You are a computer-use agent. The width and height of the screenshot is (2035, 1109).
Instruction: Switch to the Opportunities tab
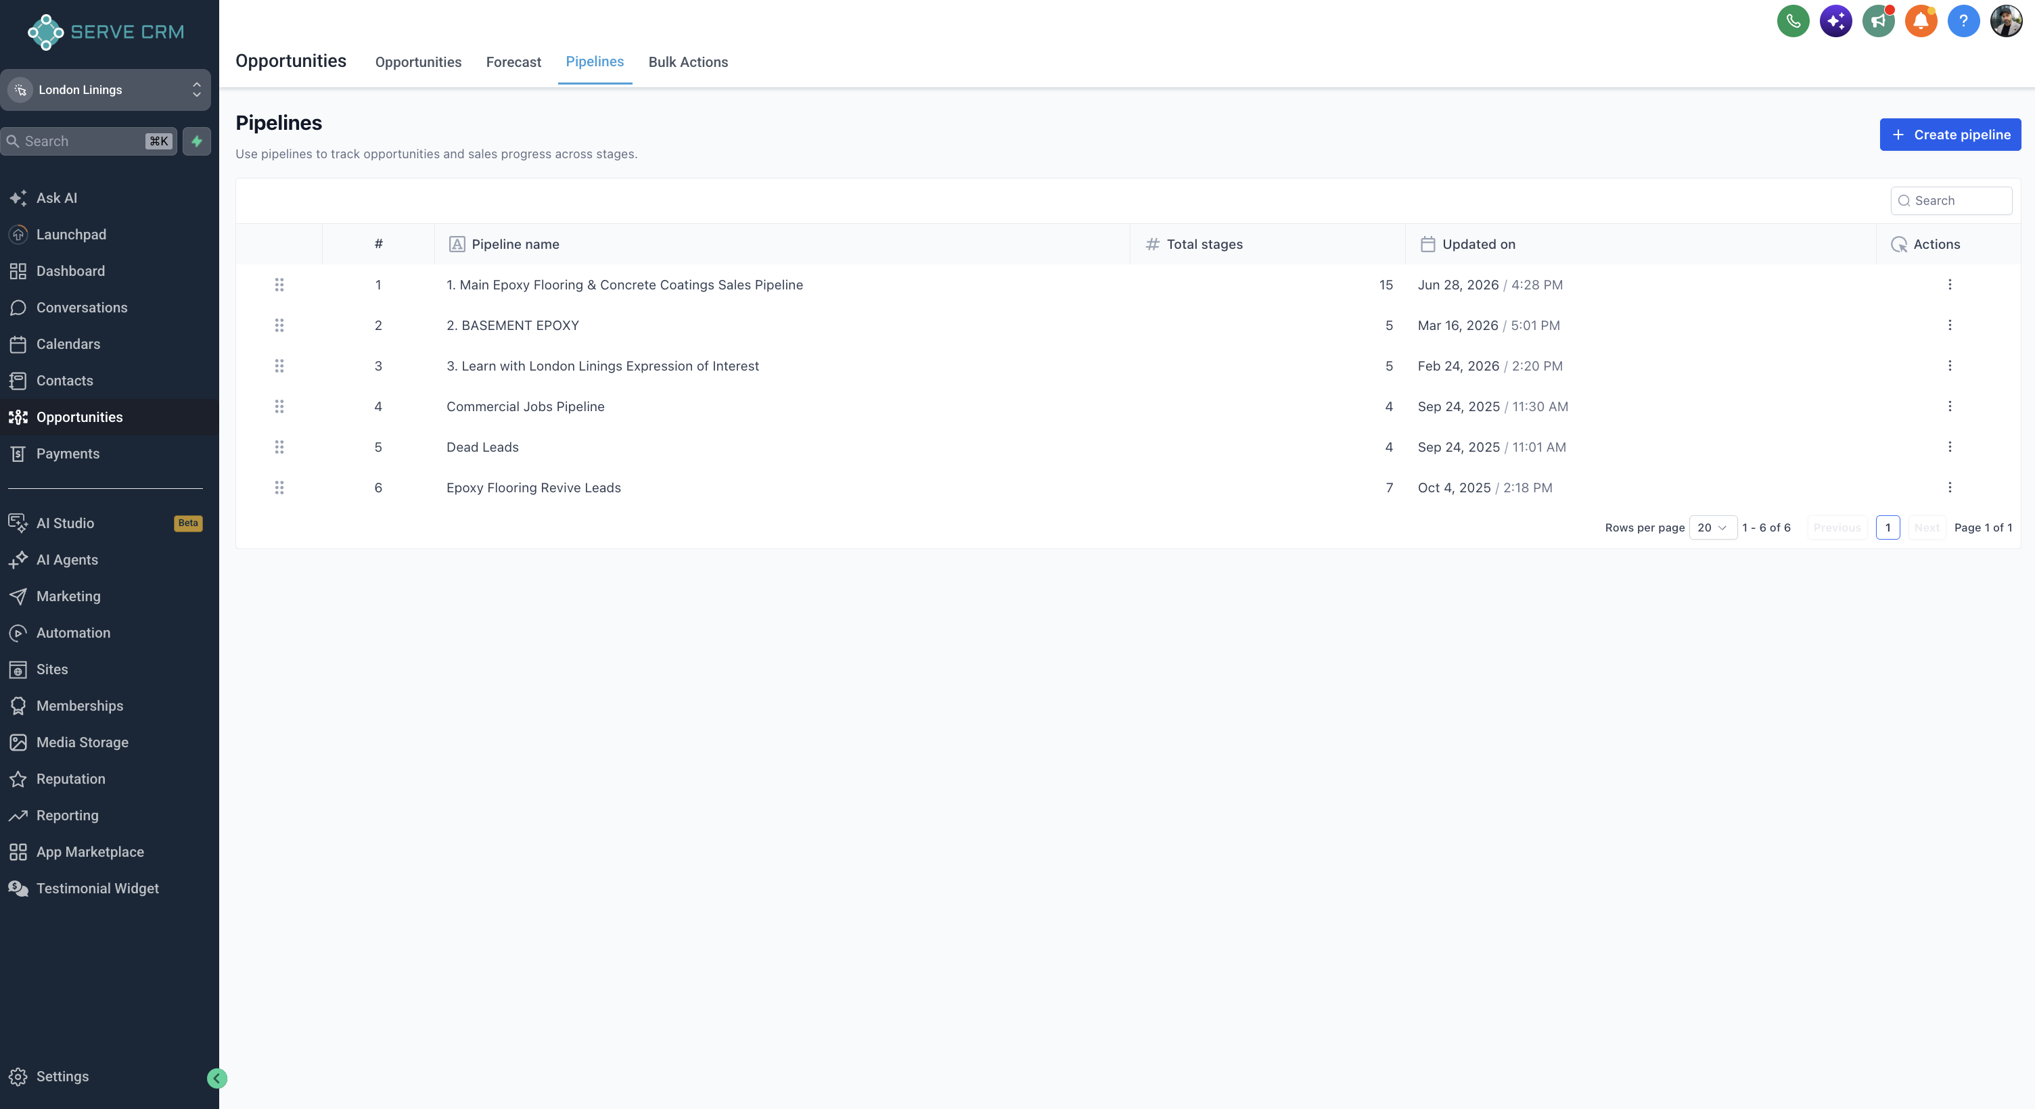click(418, 62)
